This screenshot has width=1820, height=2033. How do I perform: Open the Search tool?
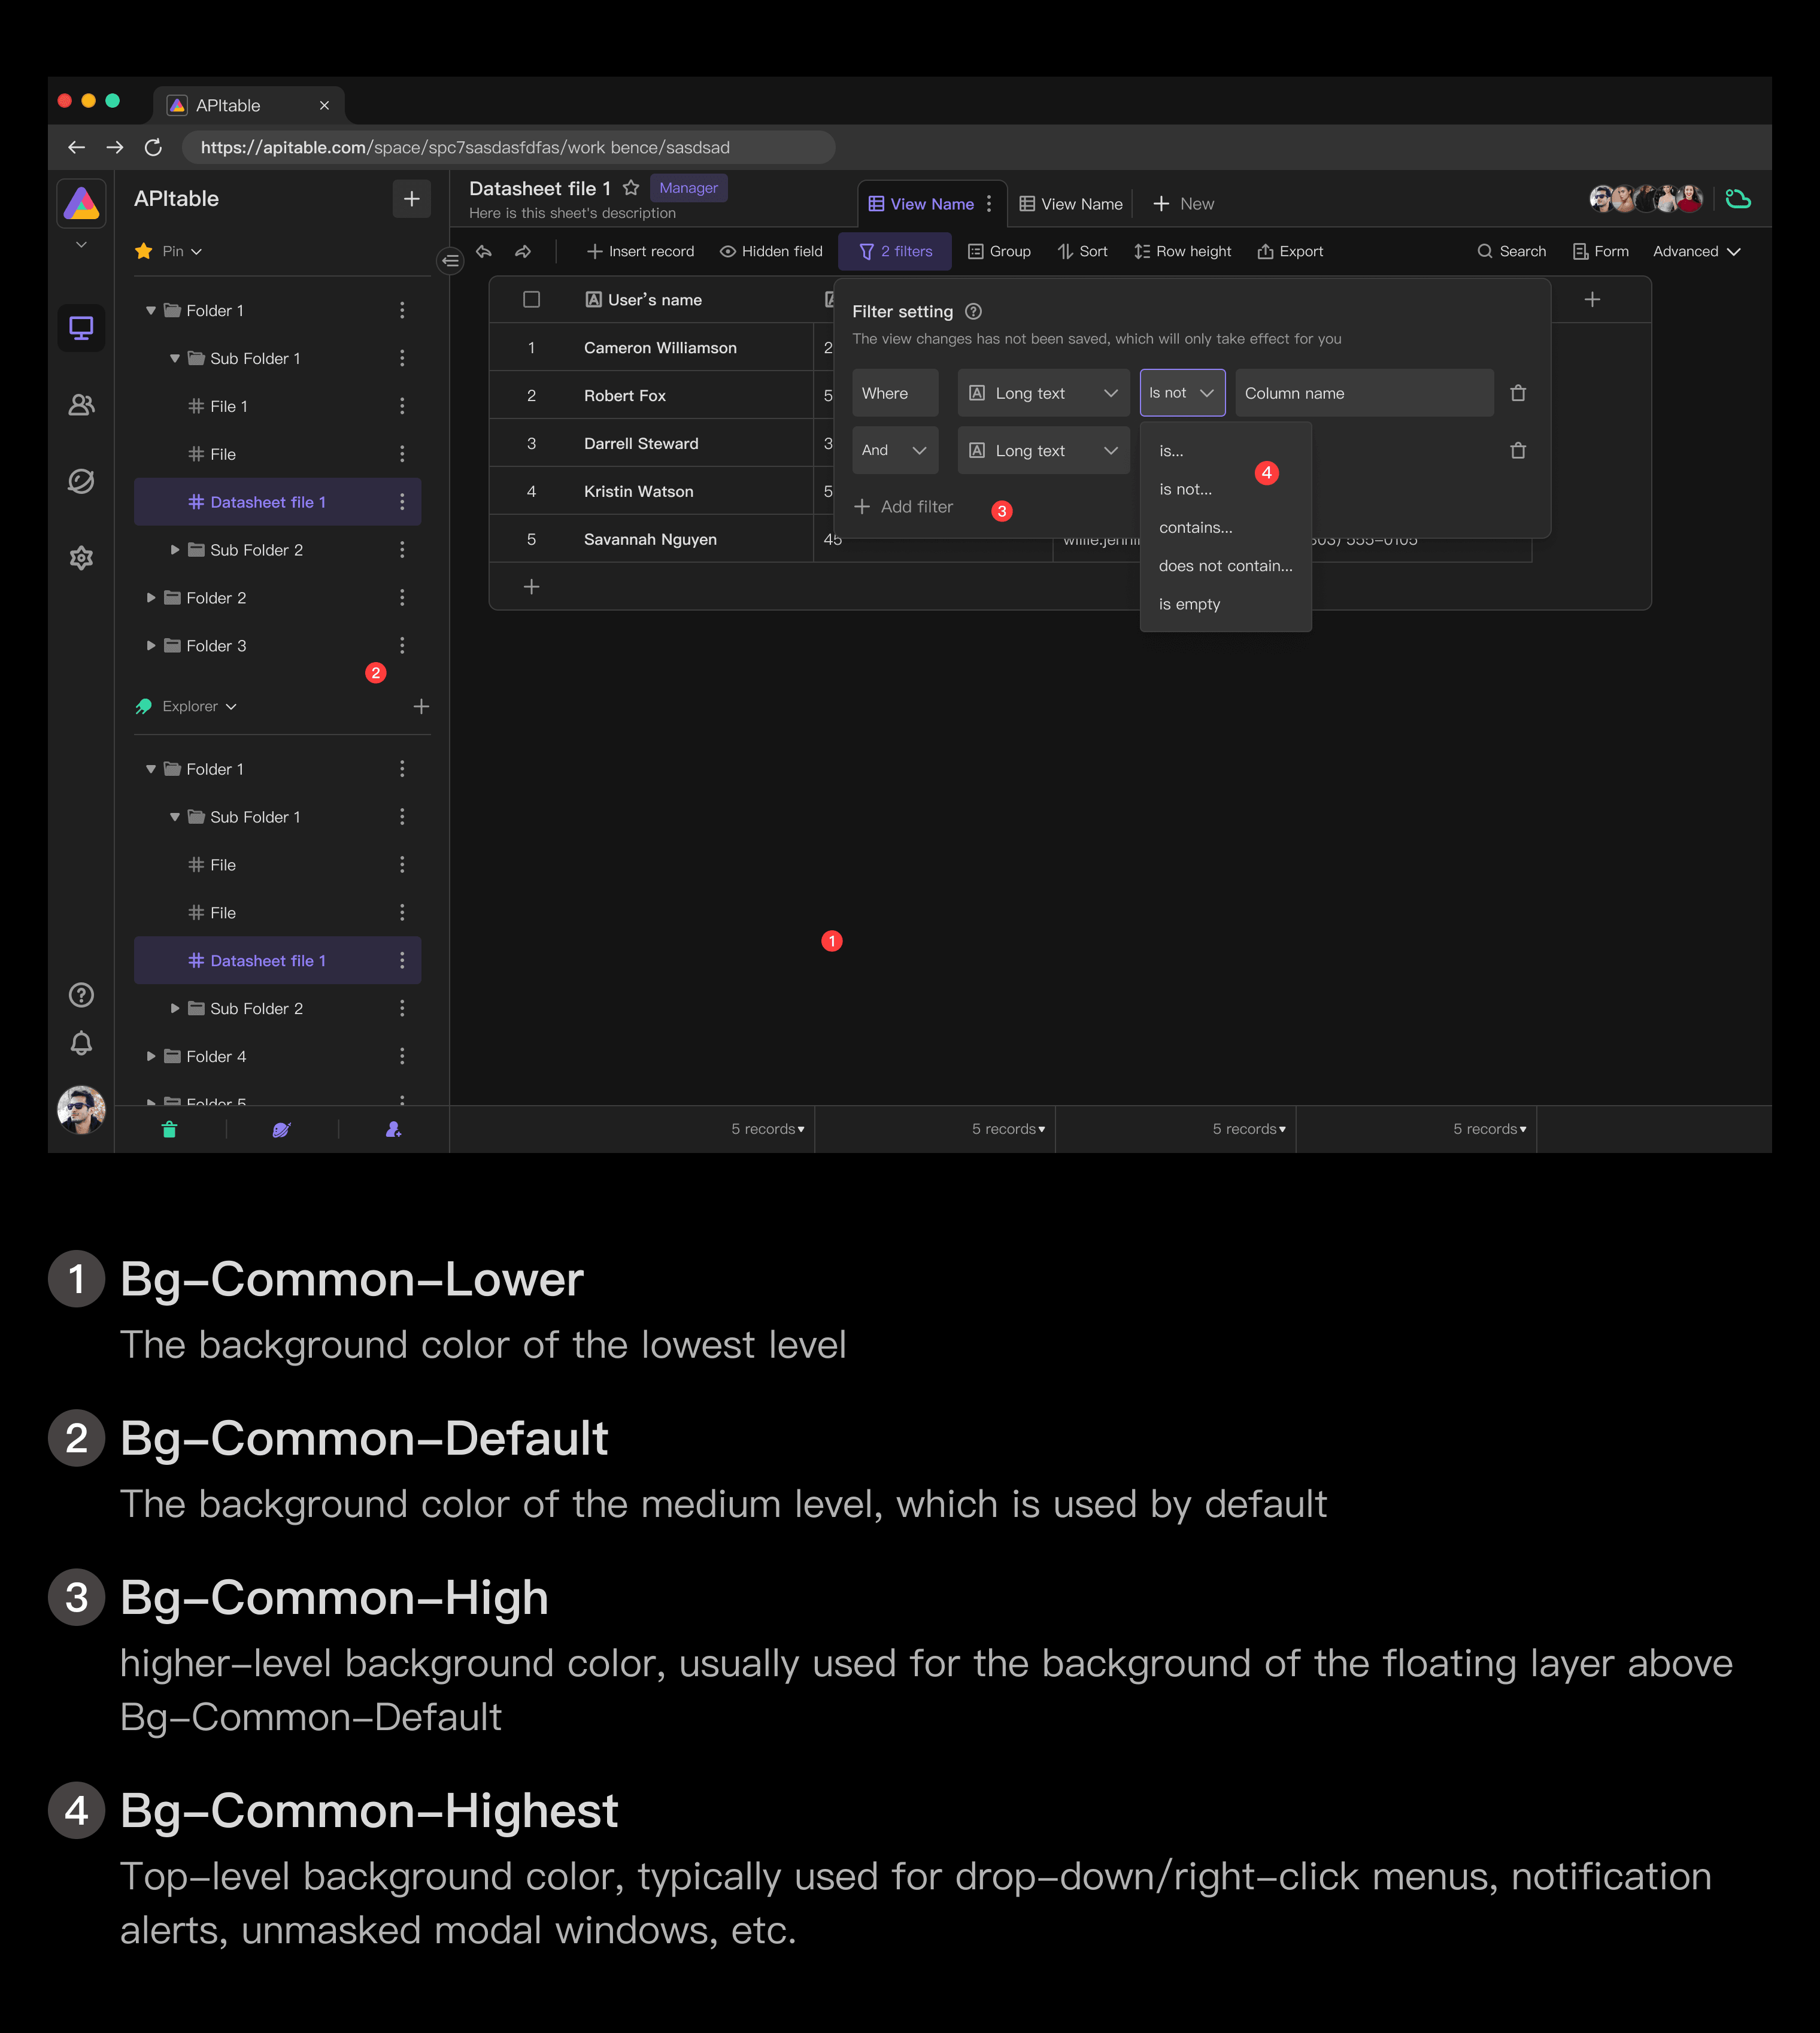[1511, 252]
